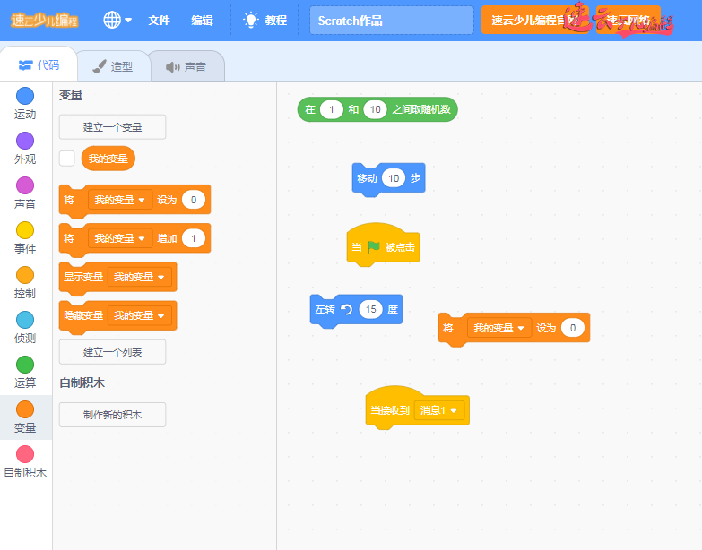Click green flag in 当被点击 block

[x=374, y=247]
